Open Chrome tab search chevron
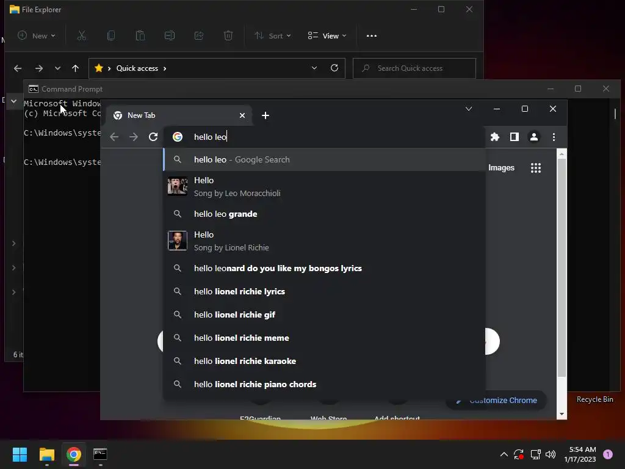This screenshot has height=469, width=625. [469, 109]
